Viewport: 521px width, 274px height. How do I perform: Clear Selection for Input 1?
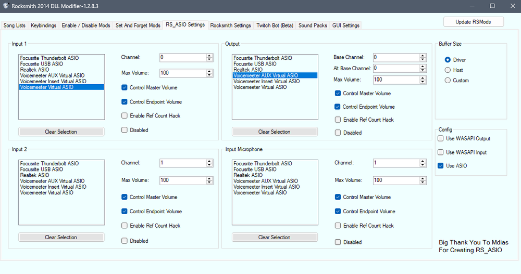pos(61,132)
